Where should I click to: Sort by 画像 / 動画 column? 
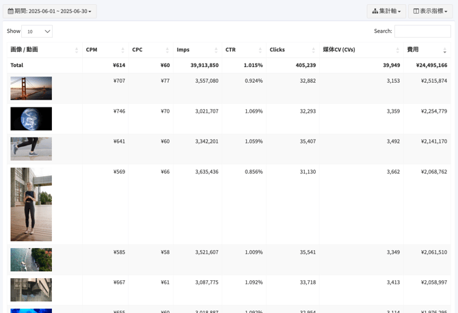[x=44, y=50]
